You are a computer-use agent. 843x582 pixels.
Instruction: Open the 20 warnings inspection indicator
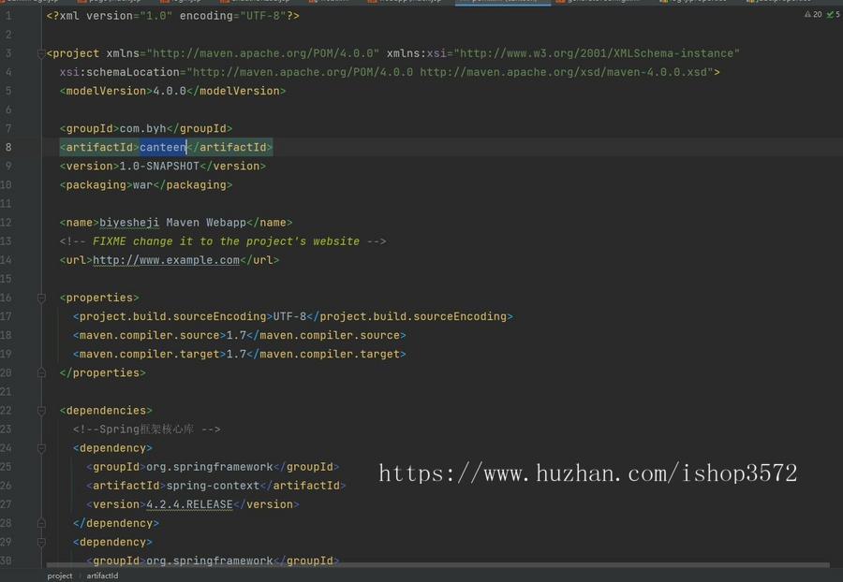coord(813,14)
